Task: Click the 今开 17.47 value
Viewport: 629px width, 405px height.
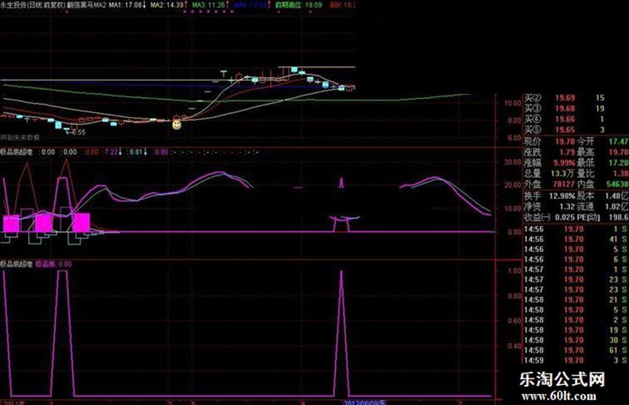Action: pos(618,142)
